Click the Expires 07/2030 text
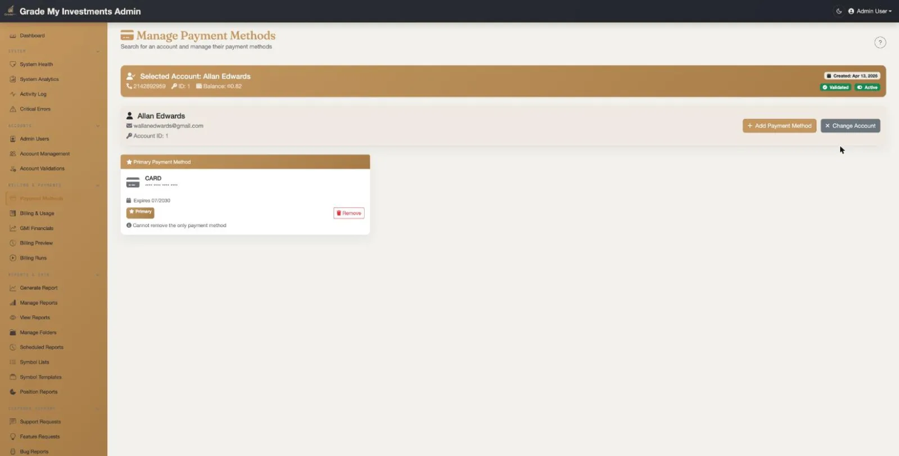 pos(152,201)
